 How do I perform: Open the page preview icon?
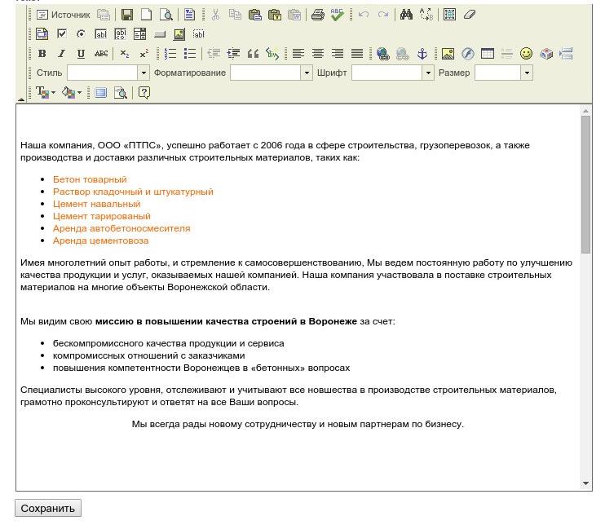[x=166, y=15]
